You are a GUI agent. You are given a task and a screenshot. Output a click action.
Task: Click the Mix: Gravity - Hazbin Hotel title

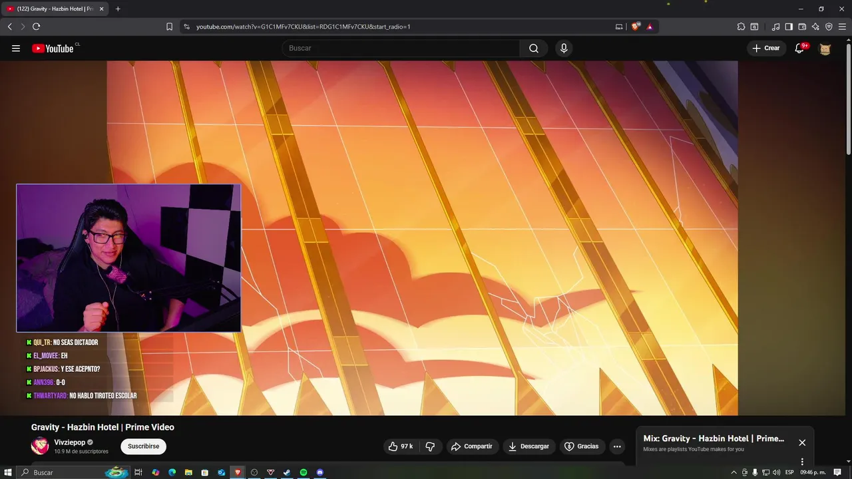tap(714, 438)
